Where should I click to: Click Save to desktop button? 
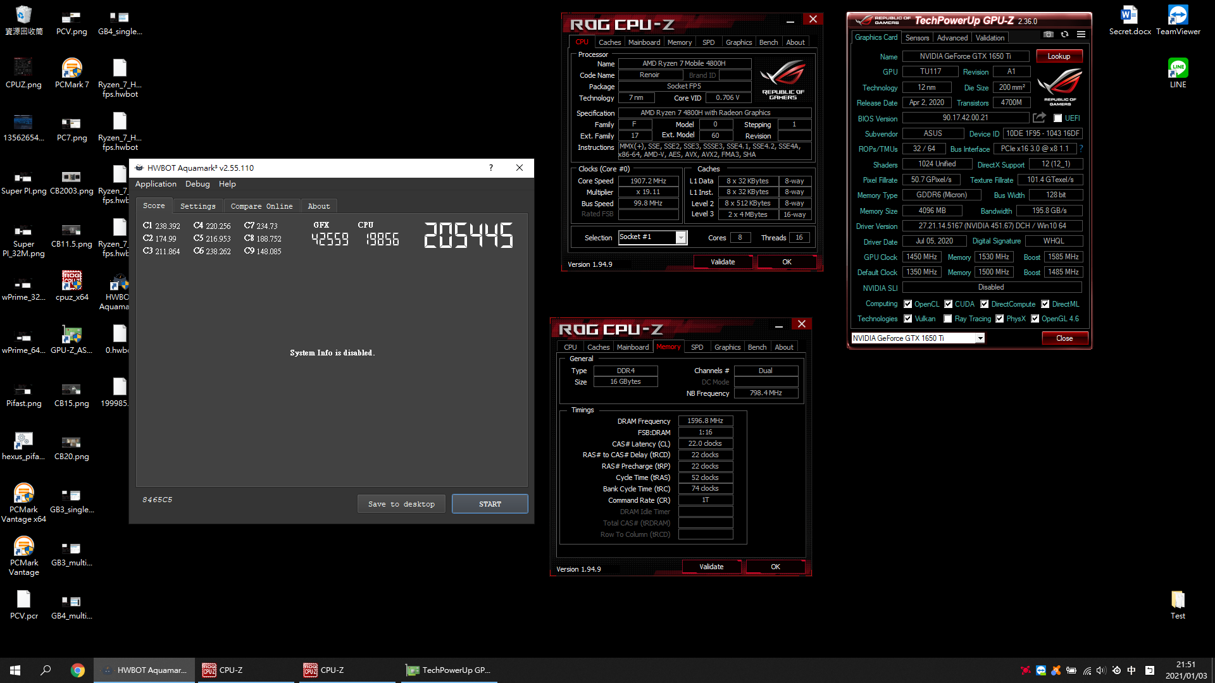coord(401,504)
